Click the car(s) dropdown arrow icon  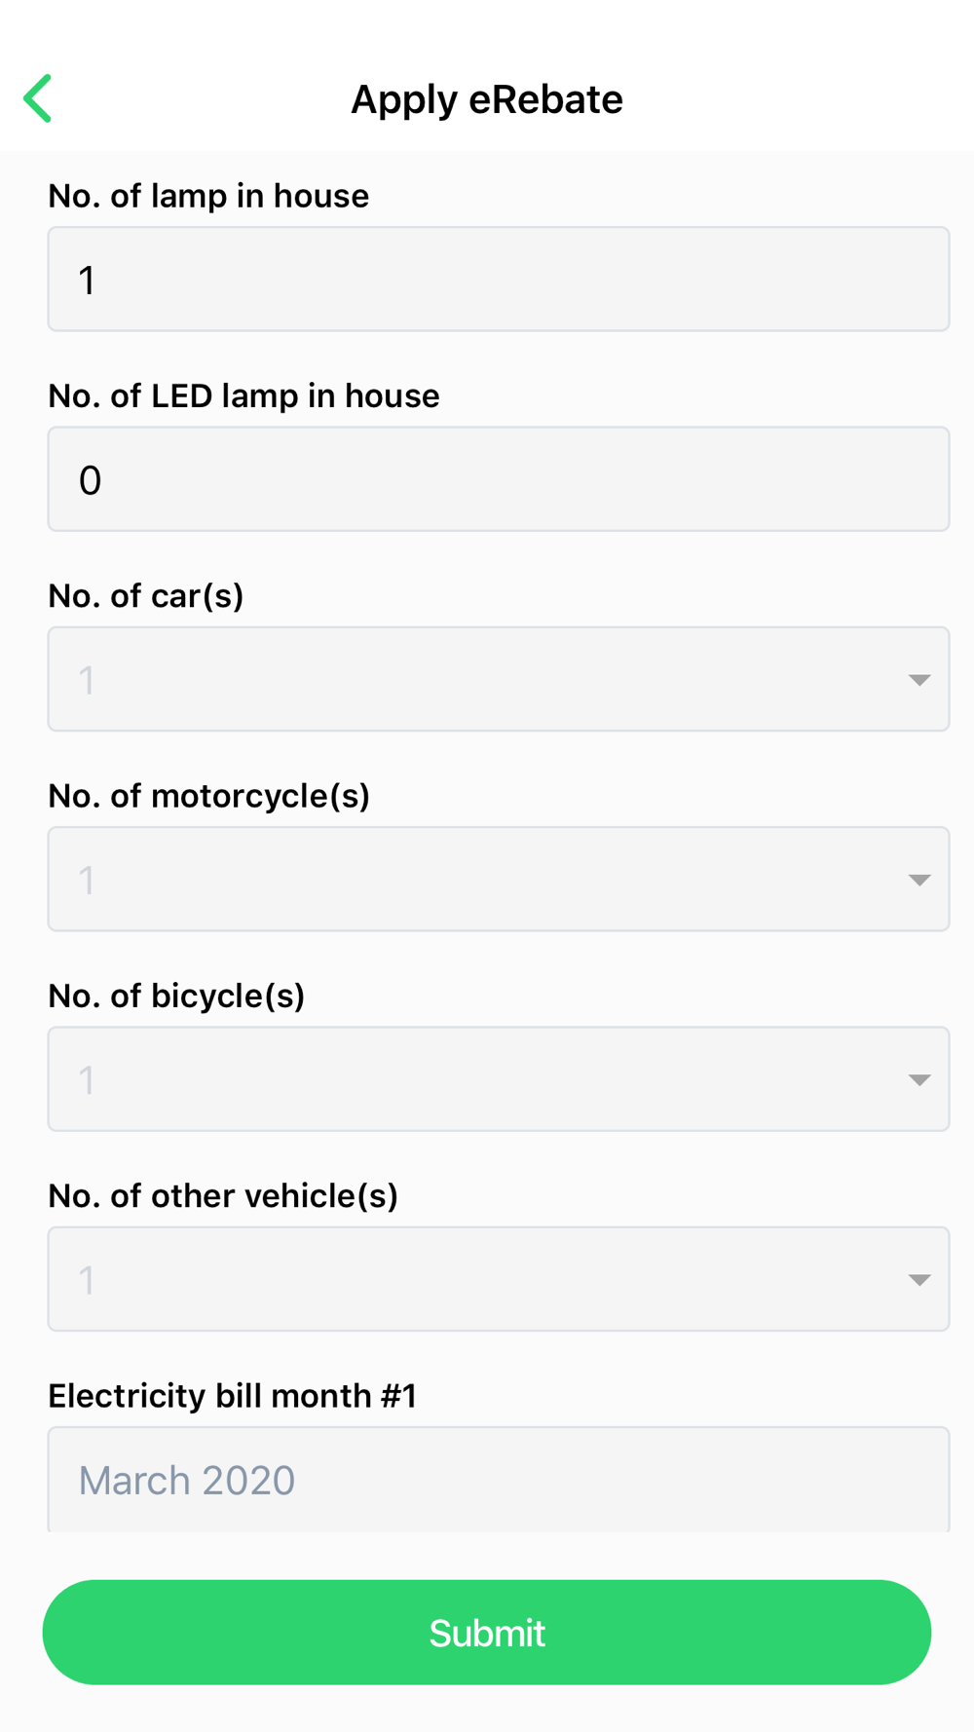click(918, 680)
